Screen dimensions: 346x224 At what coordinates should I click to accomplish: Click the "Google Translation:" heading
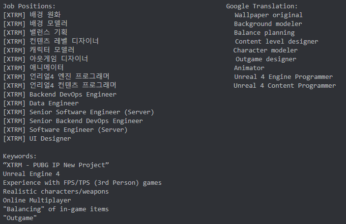[261, 6]
